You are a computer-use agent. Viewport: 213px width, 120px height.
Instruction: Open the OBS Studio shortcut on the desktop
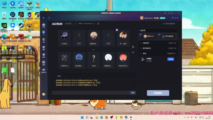click(13, 49)
